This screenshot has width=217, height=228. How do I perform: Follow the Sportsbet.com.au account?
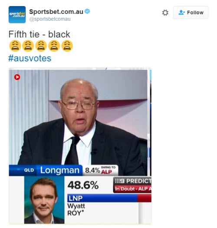click(x=191, y=13)
